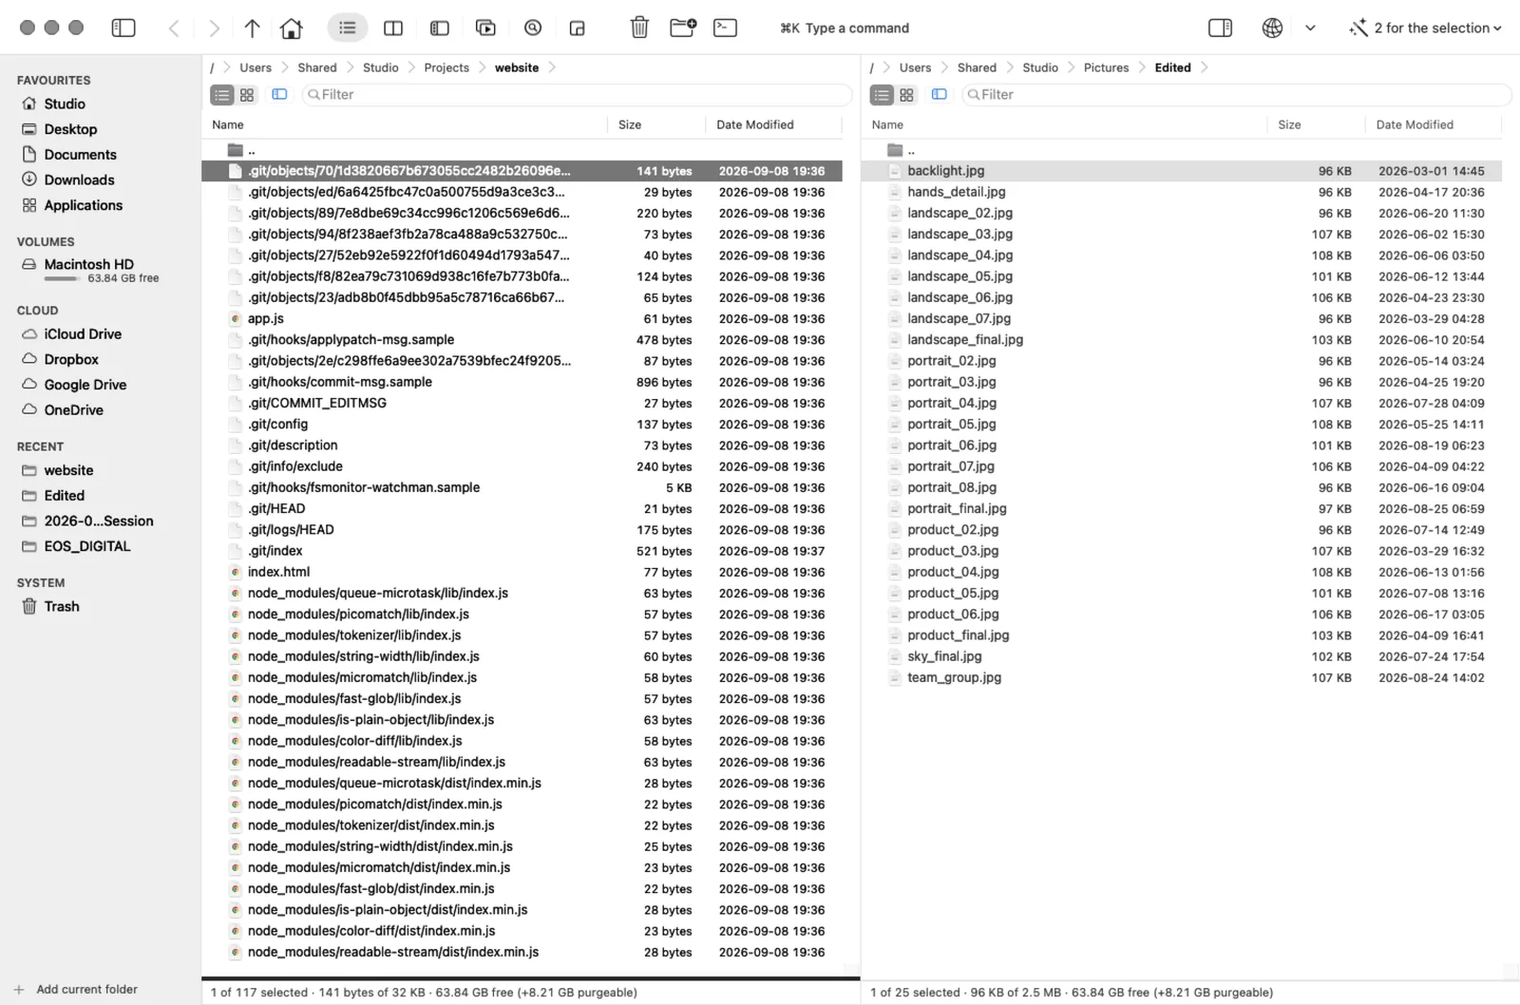Expand the chevron after 'Edited' in breadcrumb
This screenshot has height=1005, width=1520.
click(x=1205, y=67)
